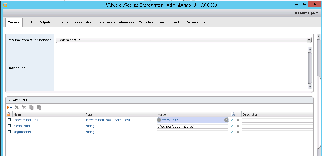Click description box scroll up arrow
The width and height of the screenshot is (322, 156).
[310, 49]
